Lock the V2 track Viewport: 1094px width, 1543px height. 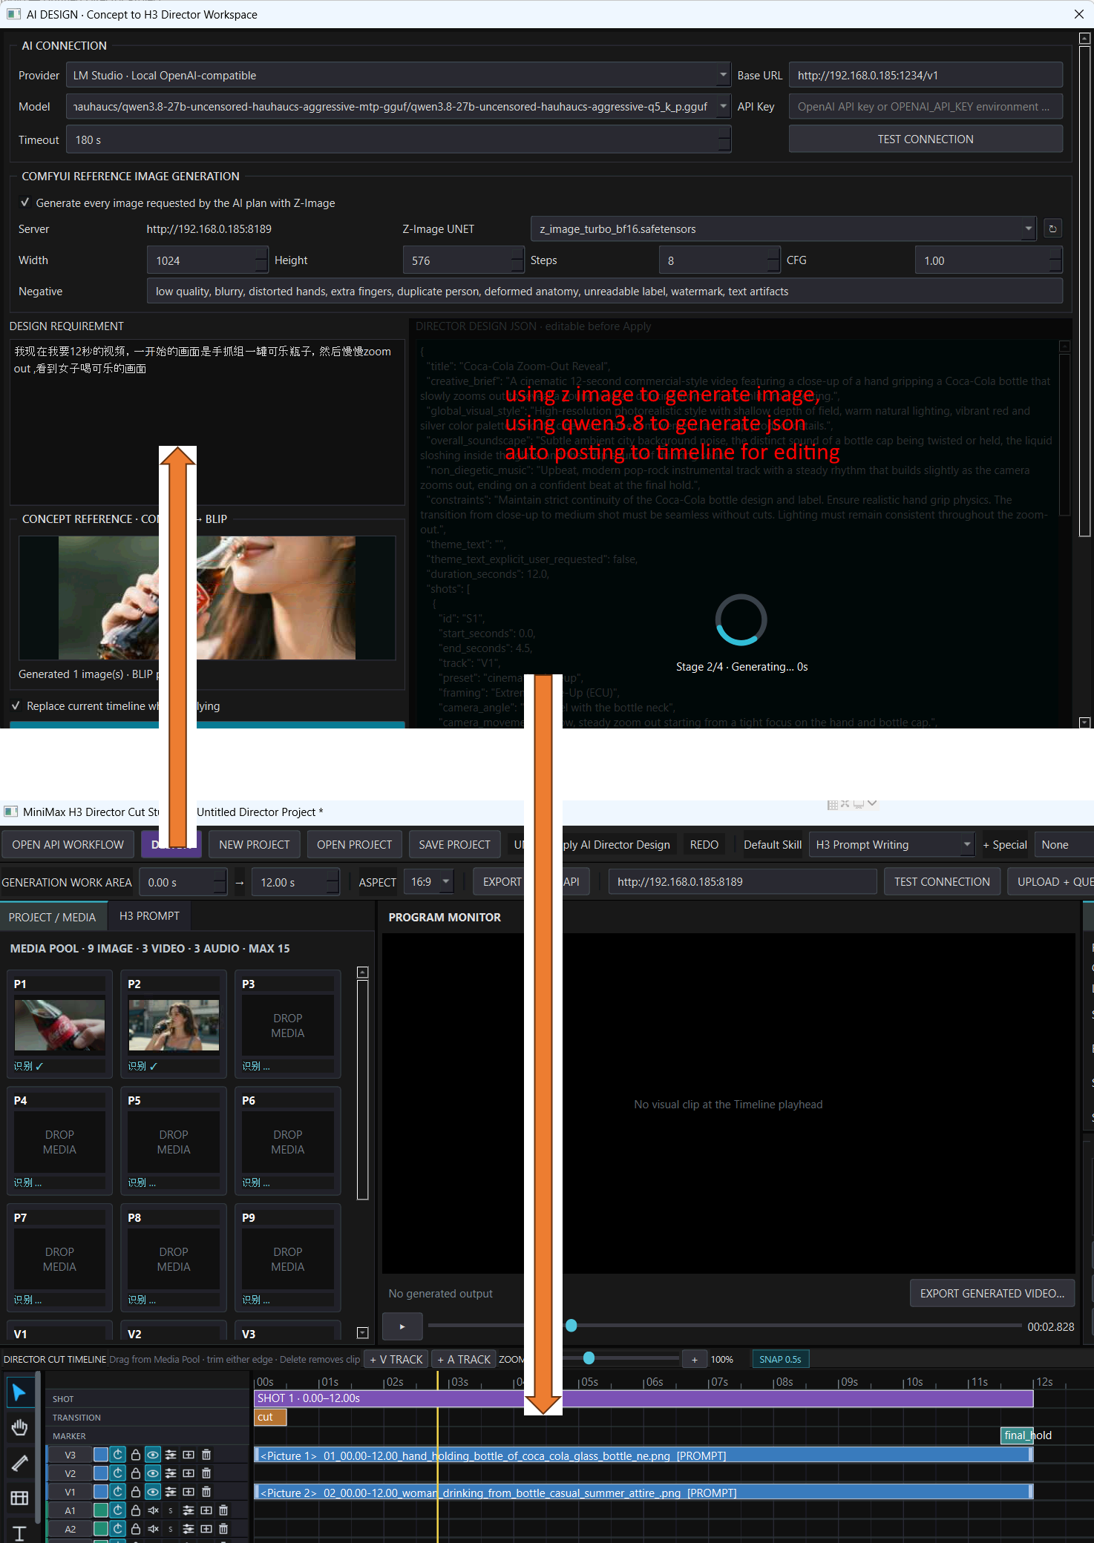(136, 1473)
